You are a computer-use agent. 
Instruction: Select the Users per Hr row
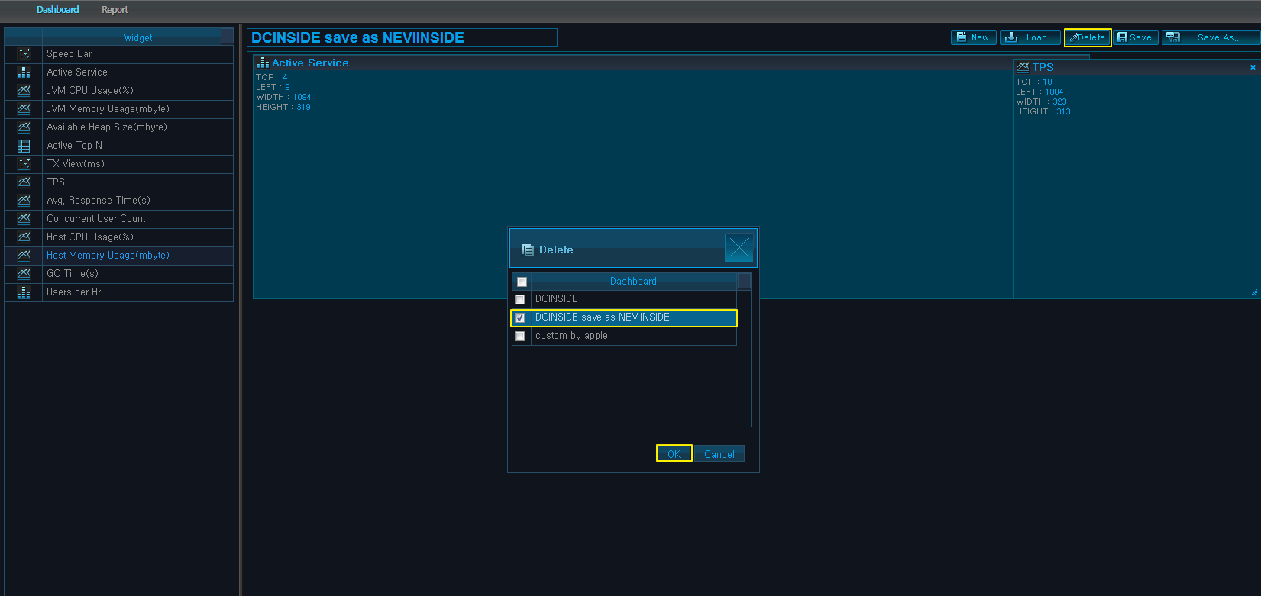tap(119, 292)
